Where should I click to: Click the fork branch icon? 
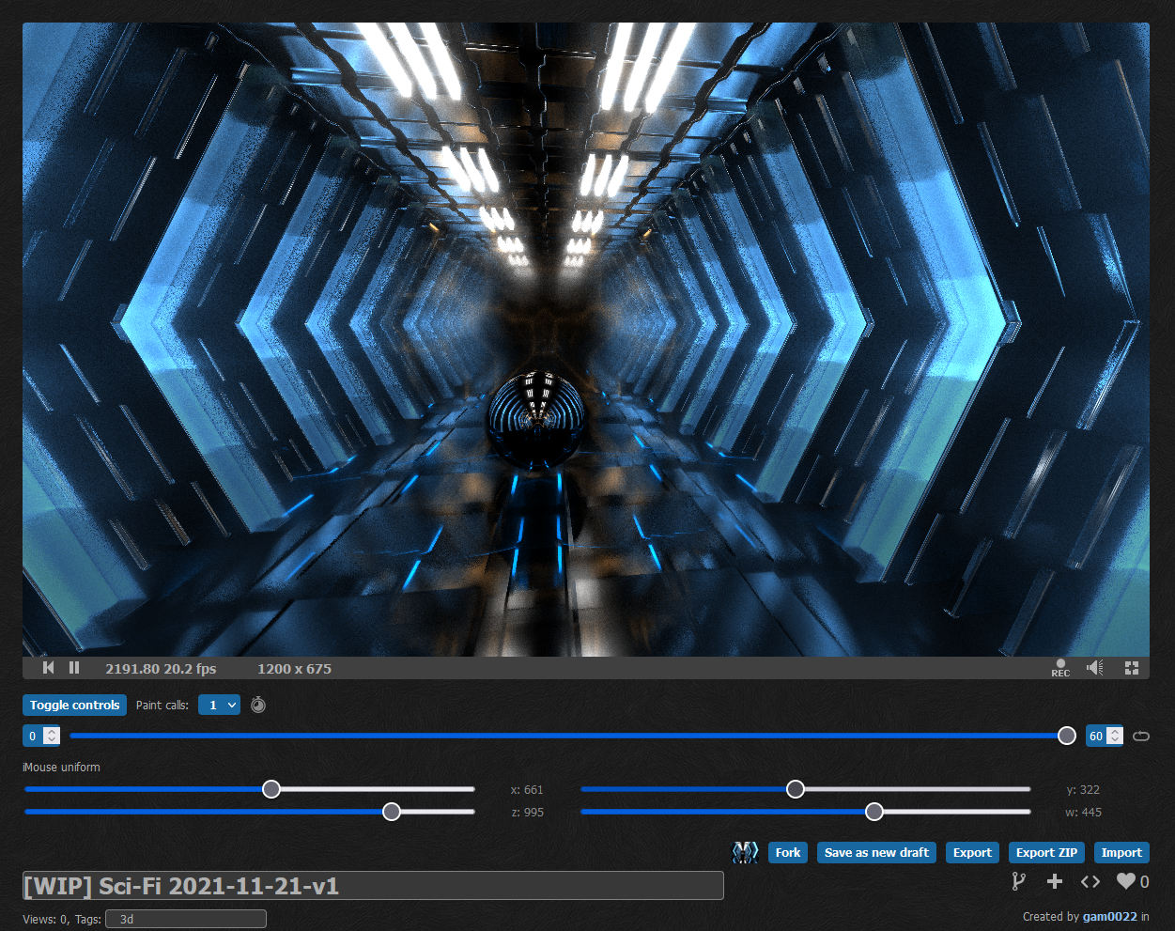pyautogui.click(x=1018, y=881)
